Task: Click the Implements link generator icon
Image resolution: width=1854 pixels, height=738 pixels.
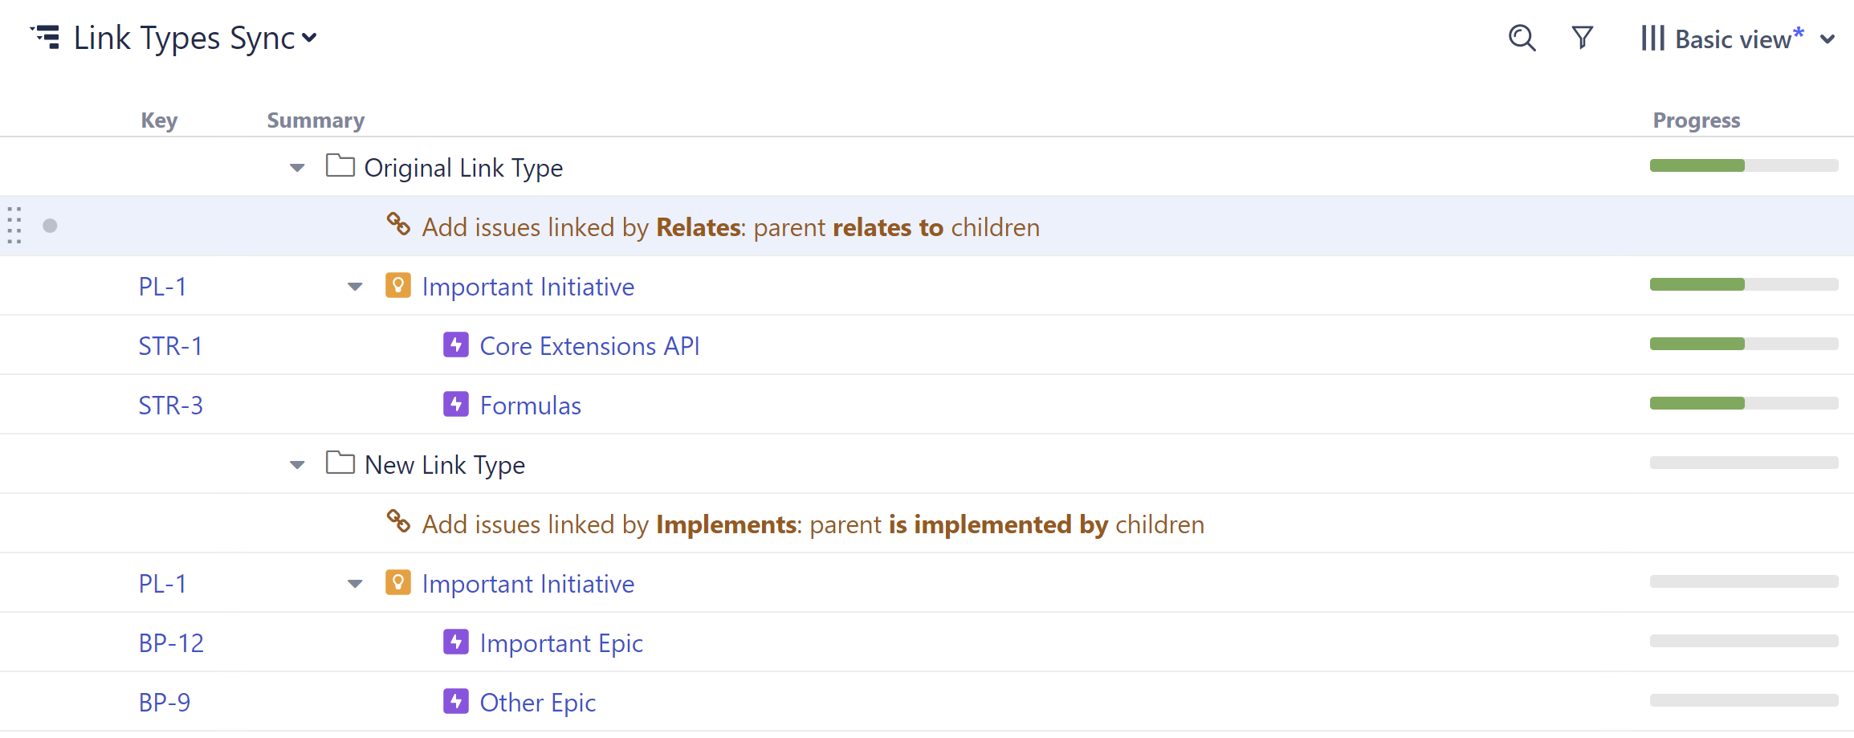Action: point(398,521)
